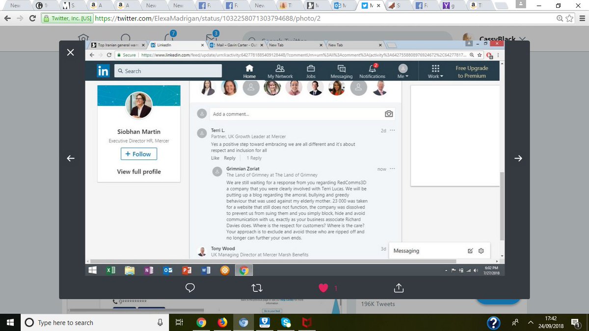Open the share tweet icon

(x=399, y=288)
